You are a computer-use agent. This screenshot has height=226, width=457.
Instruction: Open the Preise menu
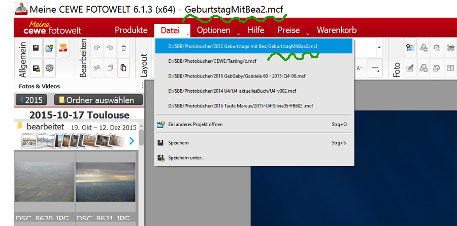click(x=288, y=30)
